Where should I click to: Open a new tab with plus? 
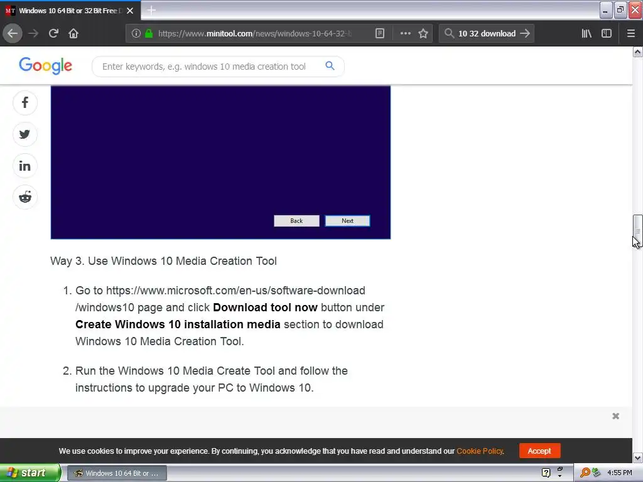point(151,10)
